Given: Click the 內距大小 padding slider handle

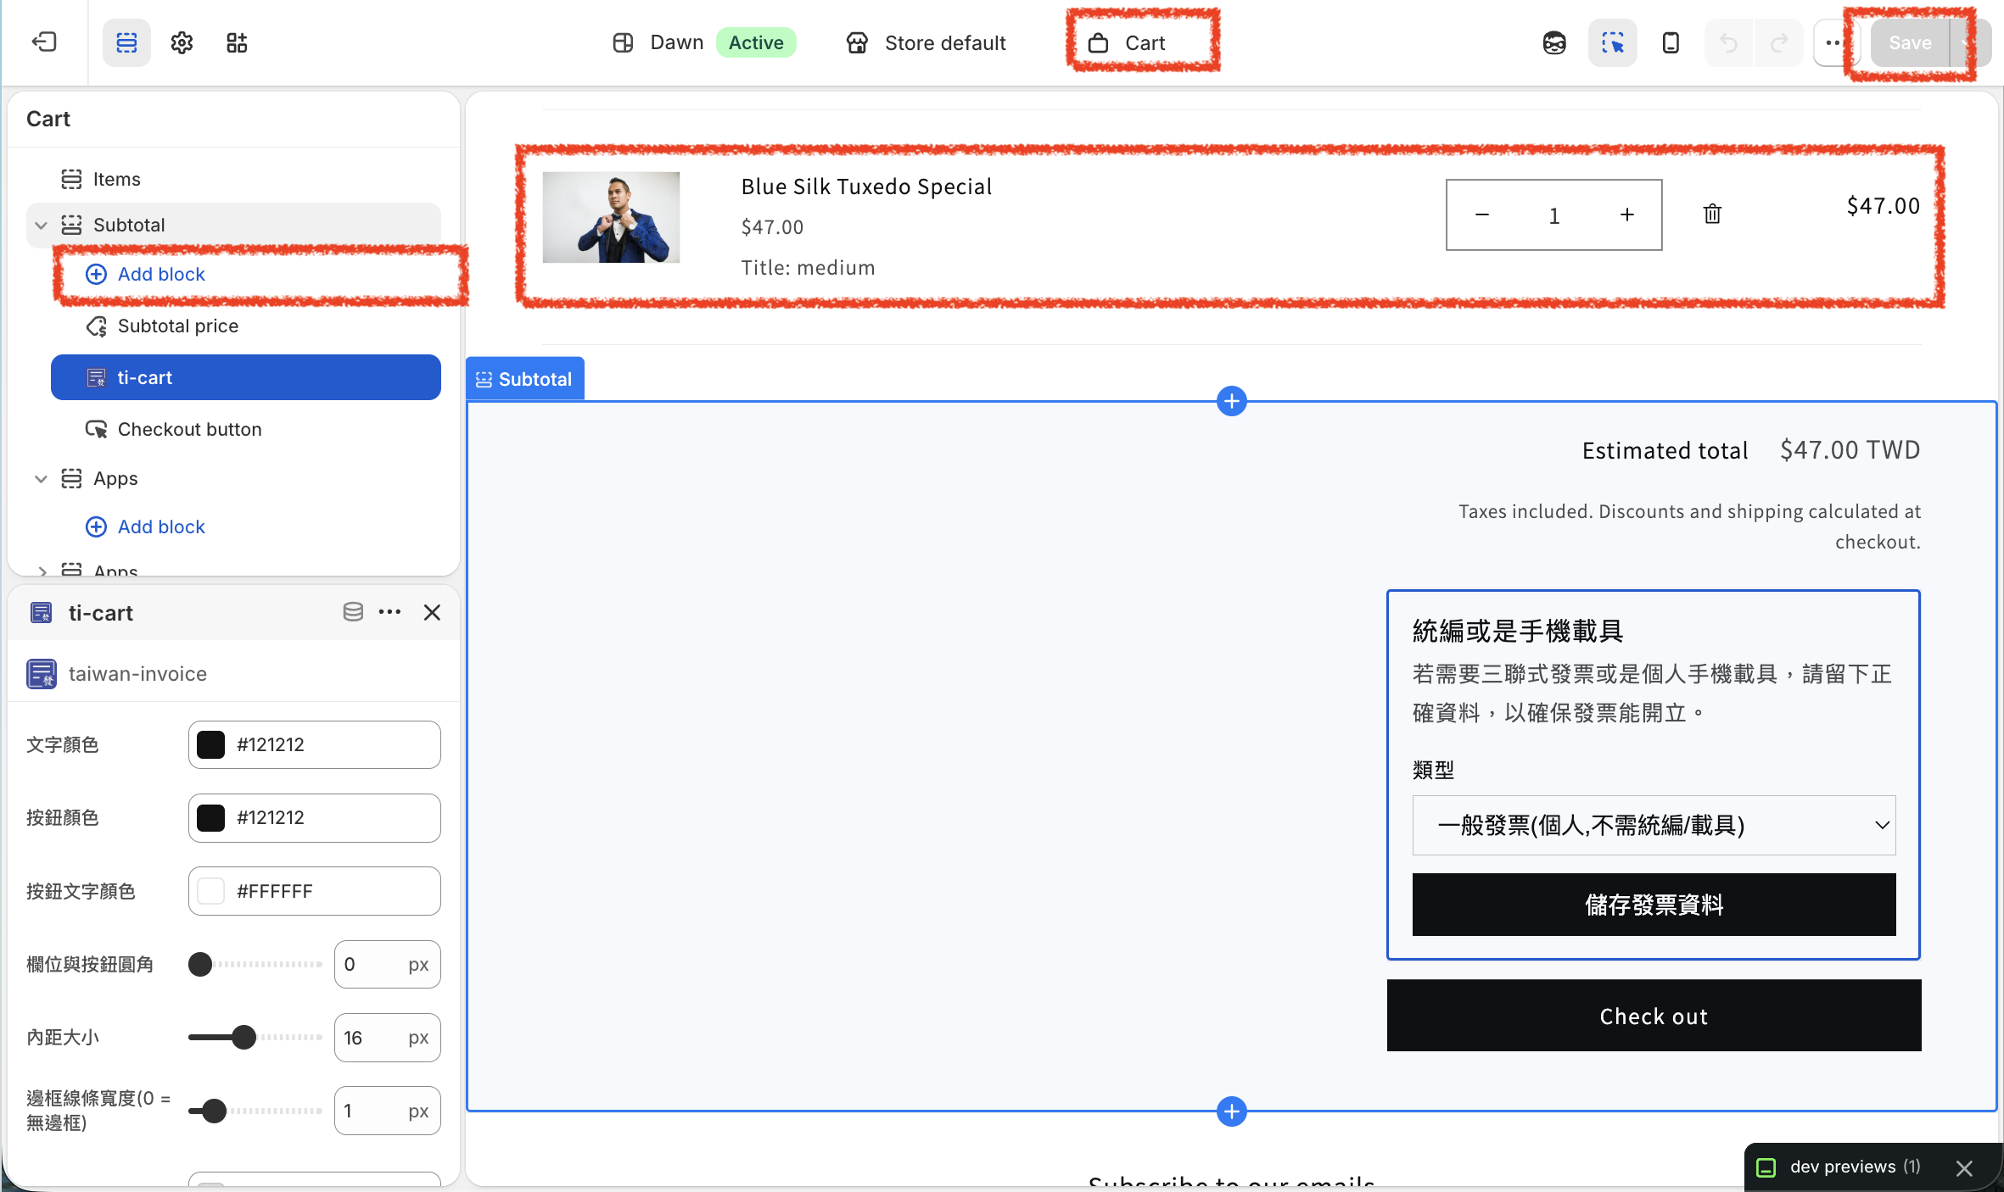Looking at the screenshot, I should (x=244, y=1037).
